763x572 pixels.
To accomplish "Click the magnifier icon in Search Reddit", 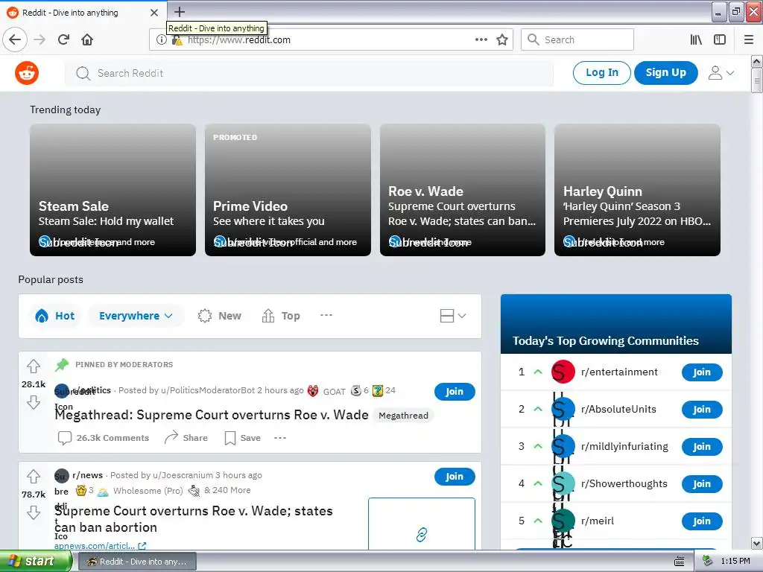I will (83, 74).
